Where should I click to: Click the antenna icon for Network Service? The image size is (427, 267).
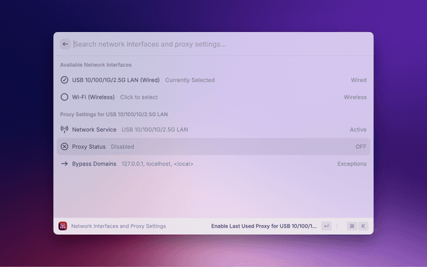point(65,129)
